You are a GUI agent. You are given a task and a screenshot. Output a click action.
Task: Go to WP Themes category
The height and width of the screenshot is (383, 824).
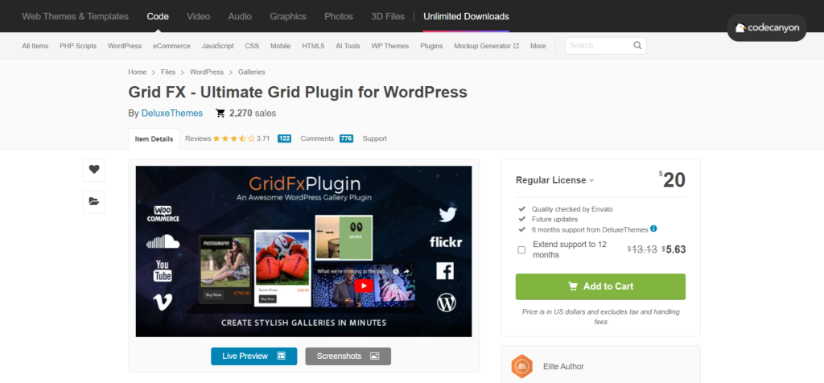tap(390, 46)
